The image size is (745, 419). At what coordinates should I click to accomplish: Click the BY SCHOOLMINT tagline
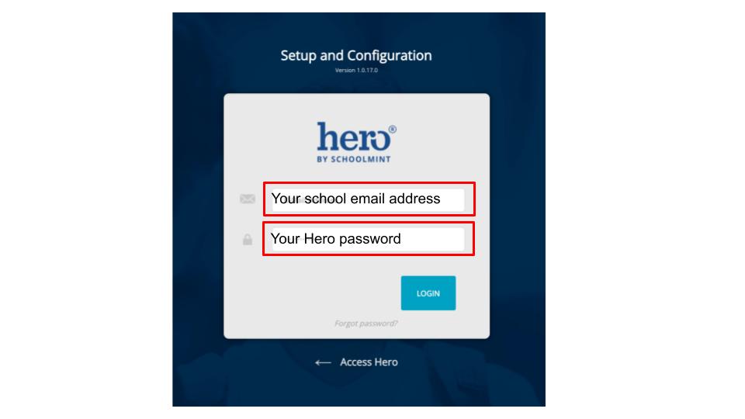pos(356,160)
